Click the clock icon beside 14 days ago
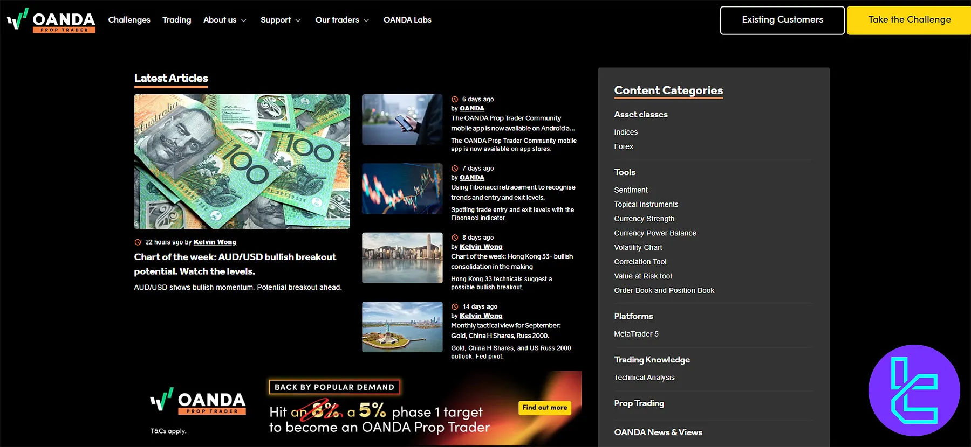 tap(455, 306)
